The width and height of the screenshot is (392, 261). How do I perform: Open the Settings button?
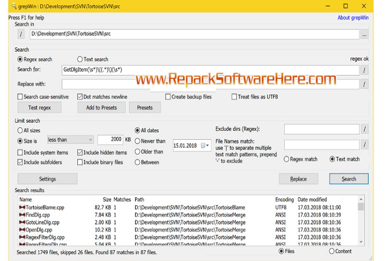(x=47, y=179)
